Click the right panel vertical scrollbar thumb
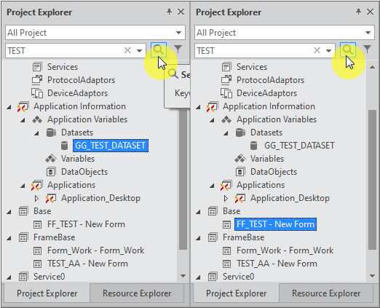This screenshot has height=308, width=380. (x=372, y=180)
